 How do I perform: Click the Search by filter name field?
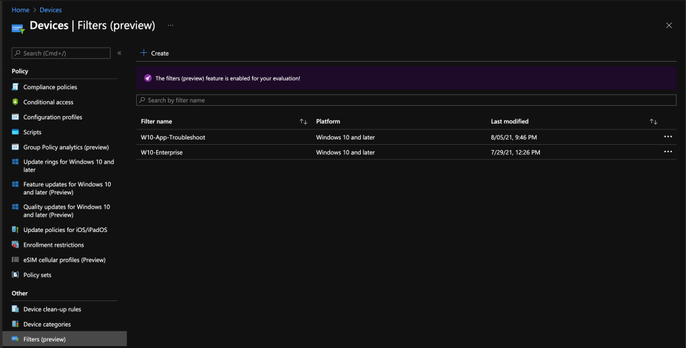point(406,100)
